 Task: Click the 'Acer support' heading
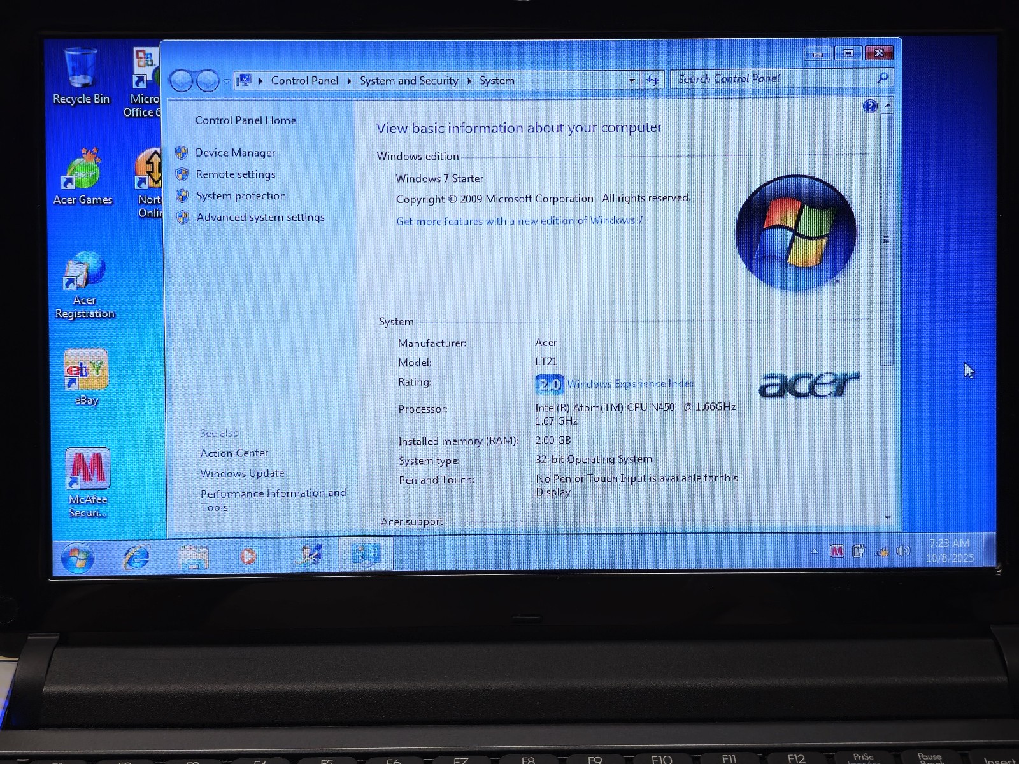tap(411, 521)
